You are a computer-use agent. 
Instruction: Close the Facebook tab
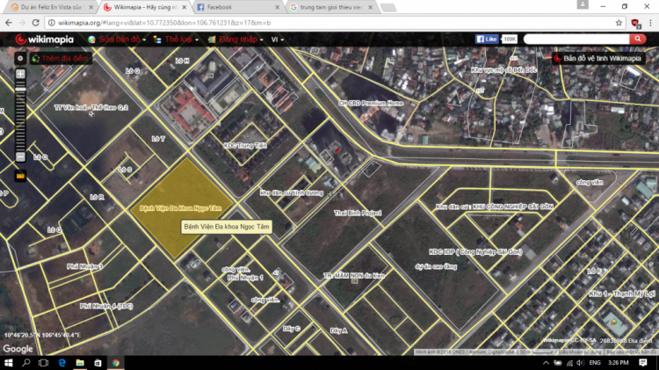(x=277, y=7)
